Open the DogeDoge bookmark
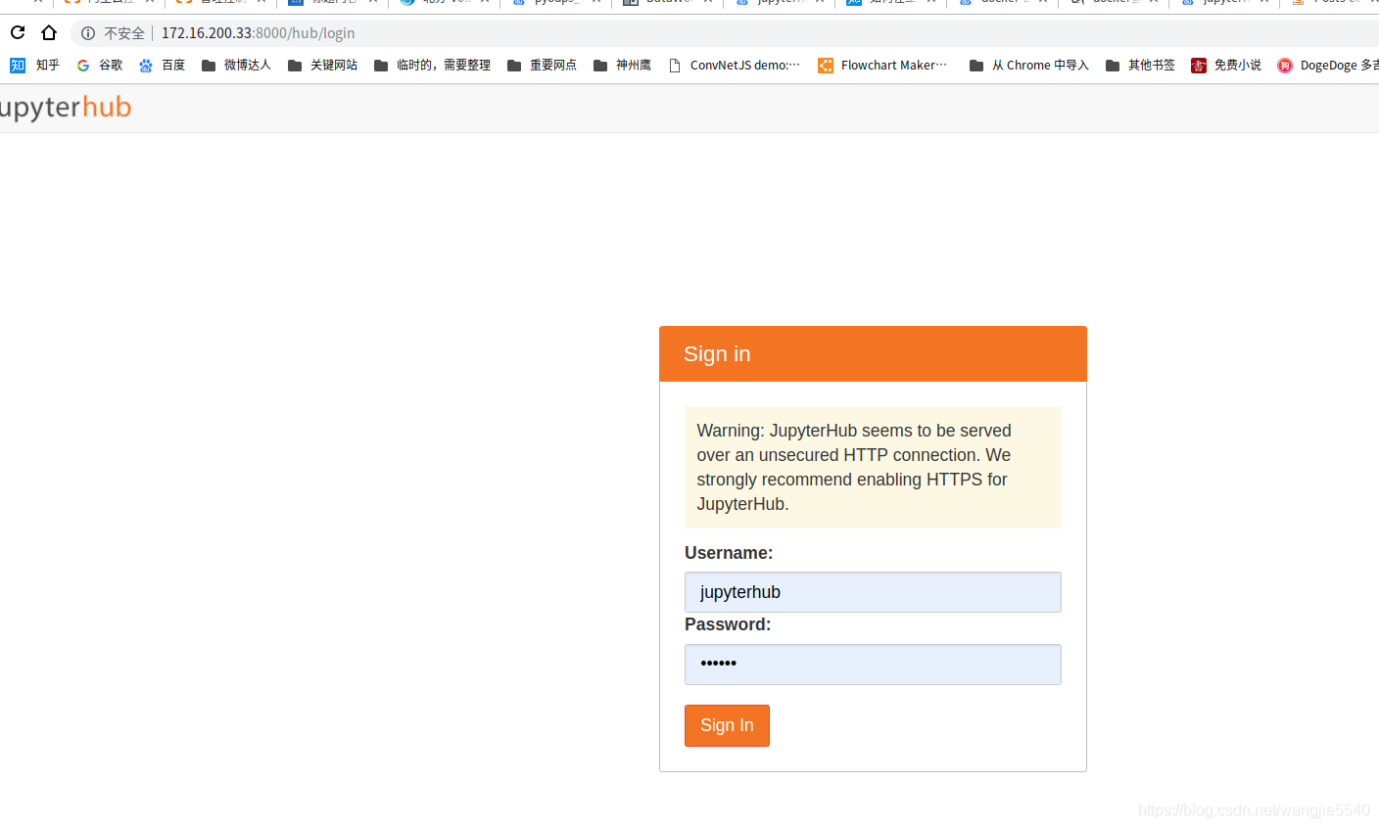This screenshot has width=1379, height=828. point(1328,66)
